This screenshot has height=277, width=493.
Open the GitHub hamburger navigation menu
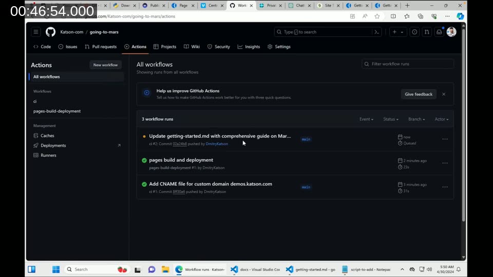coord(36,32)
